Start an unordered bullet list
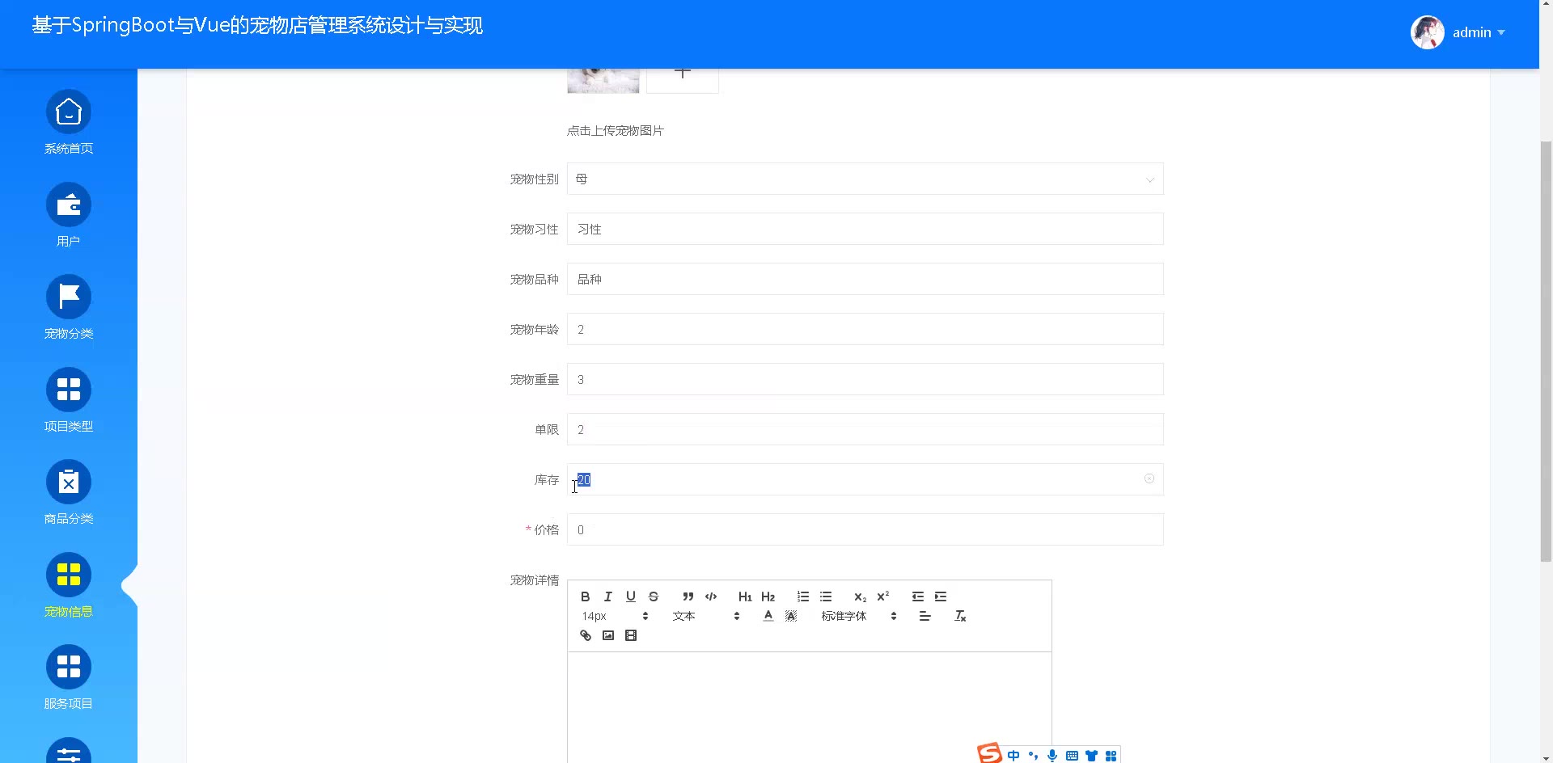The height and width of the screenshot is (763, 1553). coord(826,596)
